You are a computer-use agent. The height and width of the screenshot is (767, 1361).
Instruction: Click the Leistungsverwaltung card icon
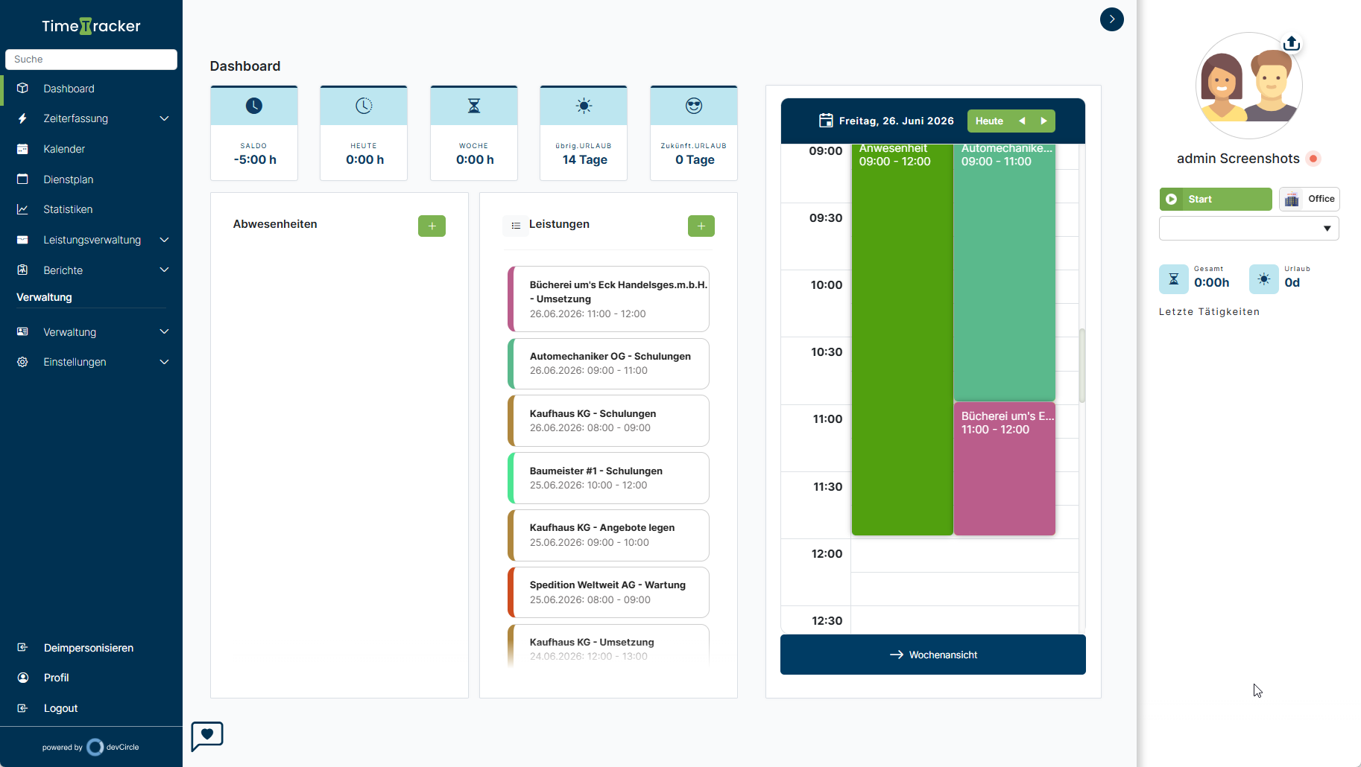[x=22, y=240]
